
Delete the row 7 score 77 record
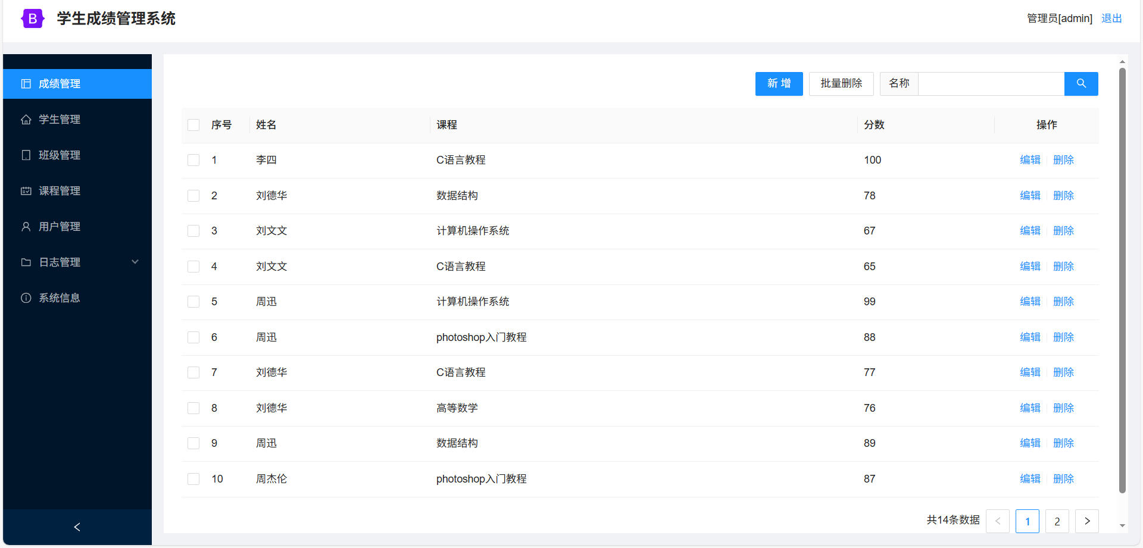(1063, 372)
